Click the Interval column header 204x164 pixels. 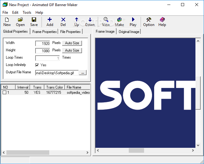point(23,87)
